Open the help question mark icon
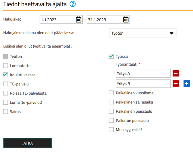 coord(73,4)
